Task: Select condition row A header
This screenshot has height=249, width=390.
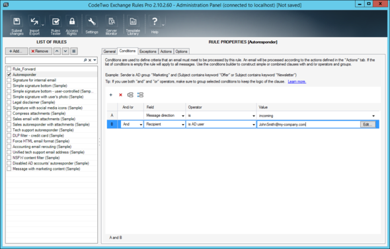Action: (x=112, y=116)
